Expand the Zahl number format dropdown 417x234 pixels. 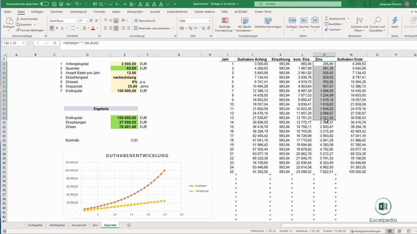coord(209,21)
